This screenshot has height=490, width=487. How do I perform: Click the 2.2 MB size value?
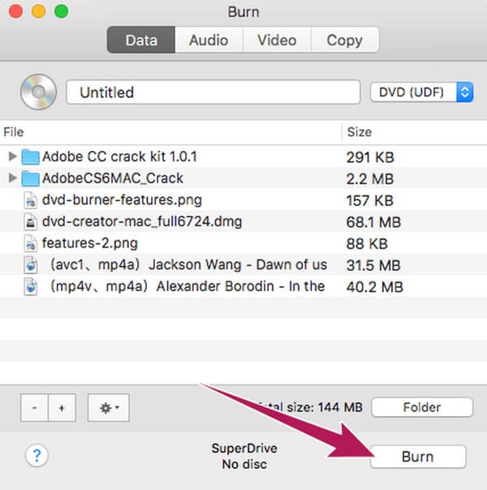coord(370,178)
